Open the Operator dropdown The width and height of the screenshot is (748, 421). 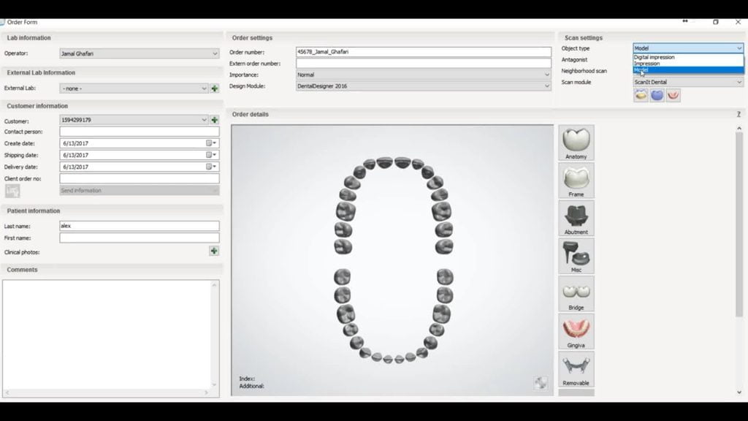(215, 53)
